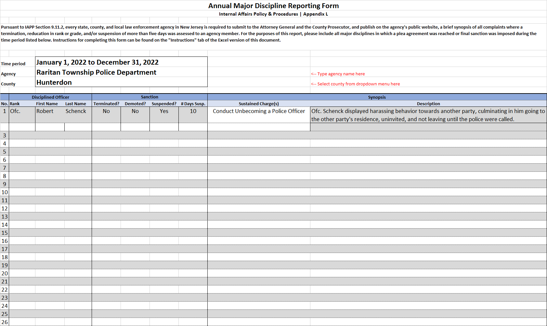Select row number 19 in the No. column
The height and width of the screenshot is (326, 547).
click(x=5, y=265)
